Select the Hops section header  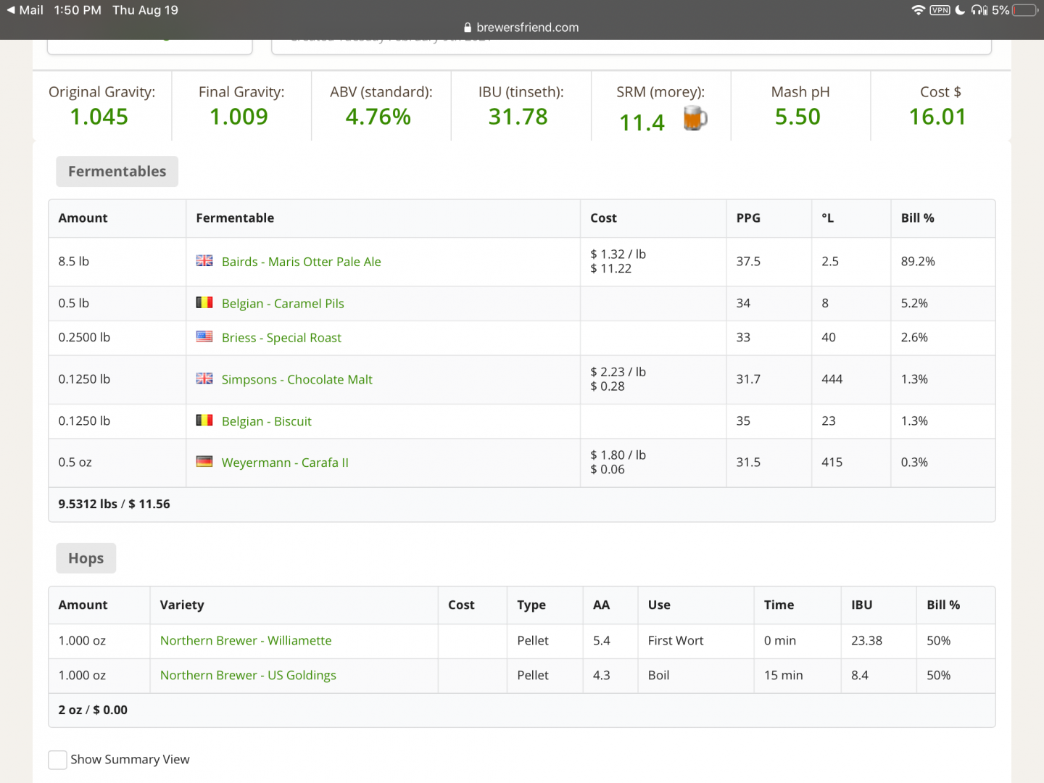pyautogui.click(x=86, y=559)
